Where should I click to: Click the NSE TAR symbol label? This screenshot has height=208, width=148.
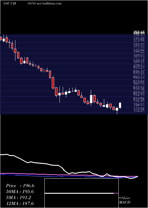coord(9,4)
